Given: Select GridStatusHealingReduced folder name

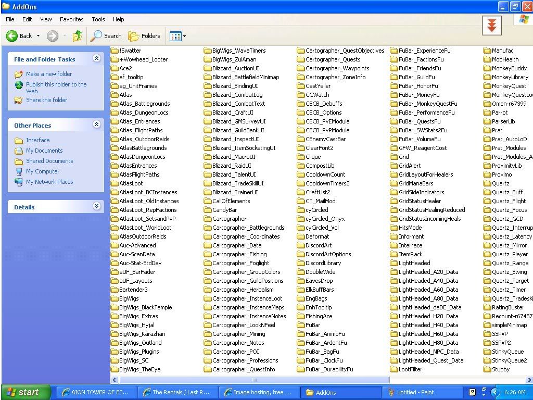Looking at the screenshot, I should pyautogui.click(x=432, y=210).
